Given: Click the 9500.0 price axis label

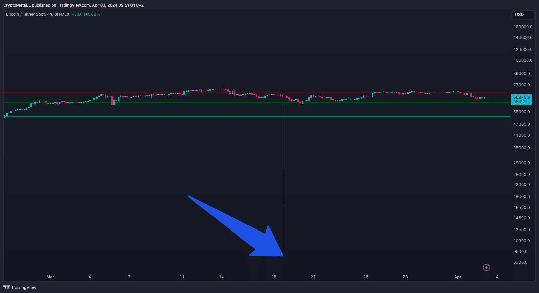Looking at the screenshot, I should point(520,252).
